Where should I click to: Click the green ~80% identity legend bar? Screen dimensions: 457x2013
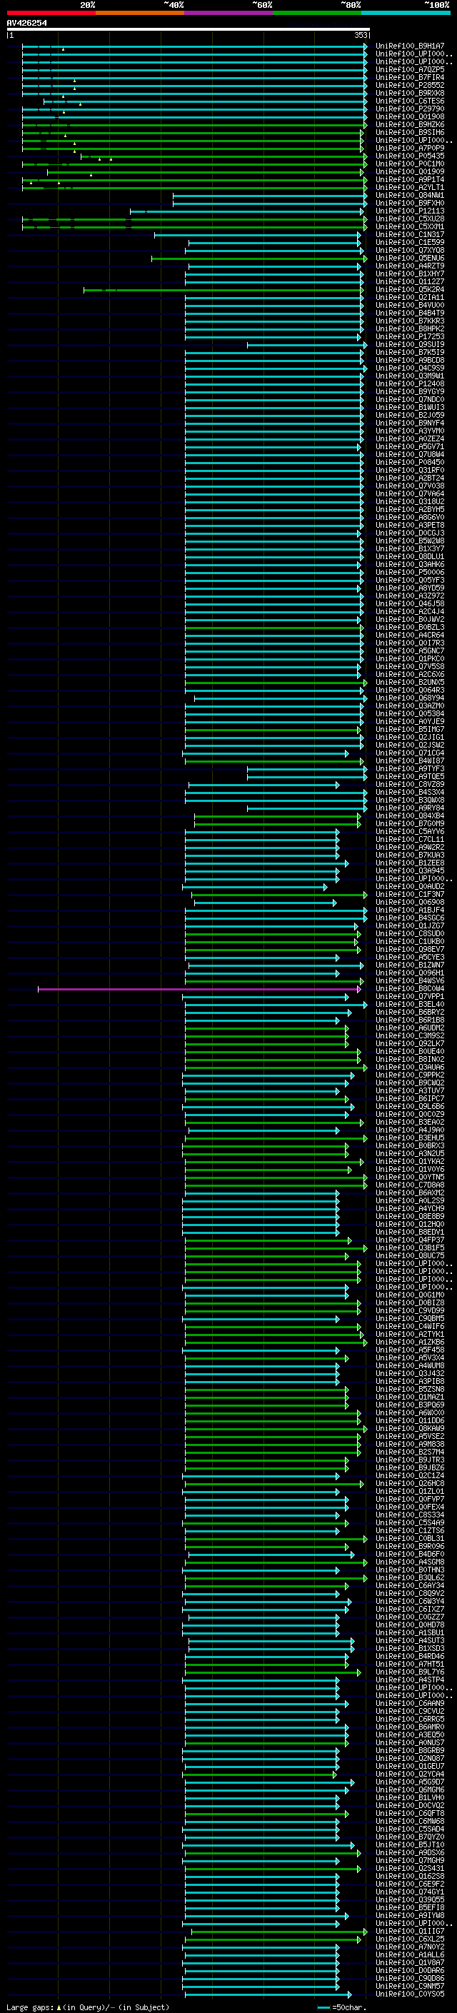click(317, 13)
